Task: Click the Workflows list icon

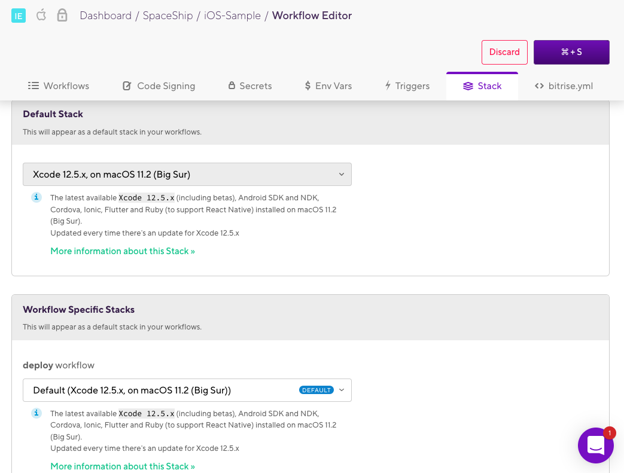Action: tap(34, 86)
